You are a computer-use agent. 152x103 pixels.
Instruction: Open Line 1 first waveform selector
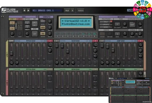(12, 23)
